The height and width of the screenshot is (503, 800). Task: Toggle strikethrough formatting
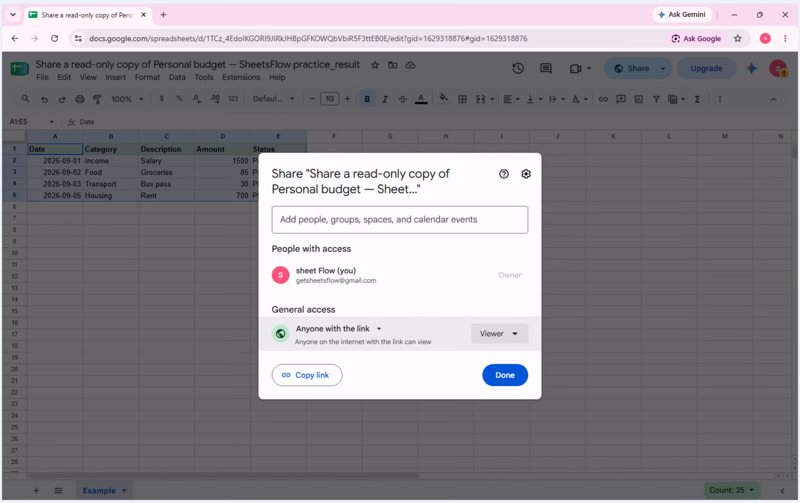403,99
